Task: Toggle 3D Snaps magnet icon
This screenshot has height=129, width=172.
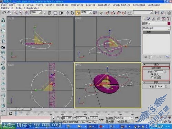Action: point(108,13)
